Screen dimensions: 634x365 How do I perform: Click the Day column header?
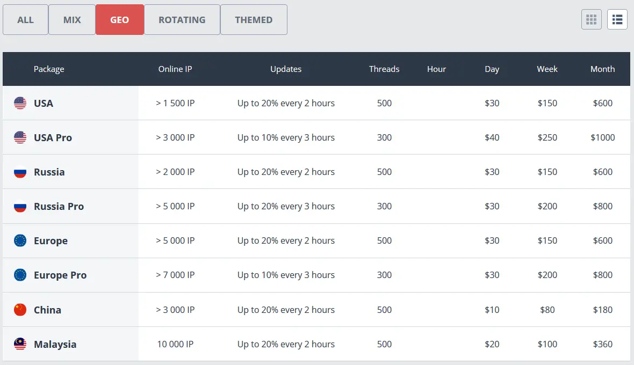(x=492, y=69)
